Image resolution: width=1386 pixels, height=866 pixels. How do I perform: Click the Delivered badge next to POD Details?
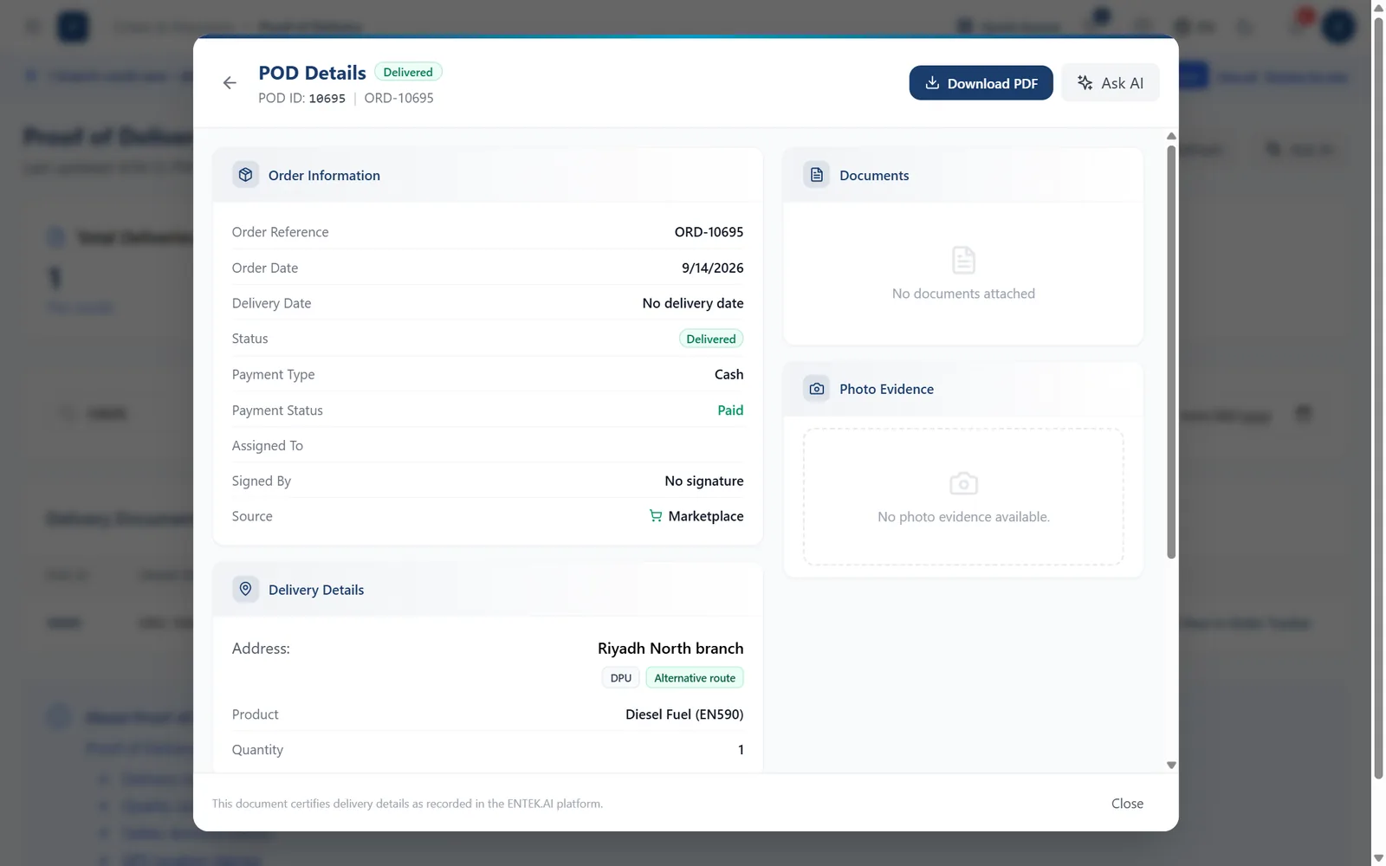tap(408, 72)
